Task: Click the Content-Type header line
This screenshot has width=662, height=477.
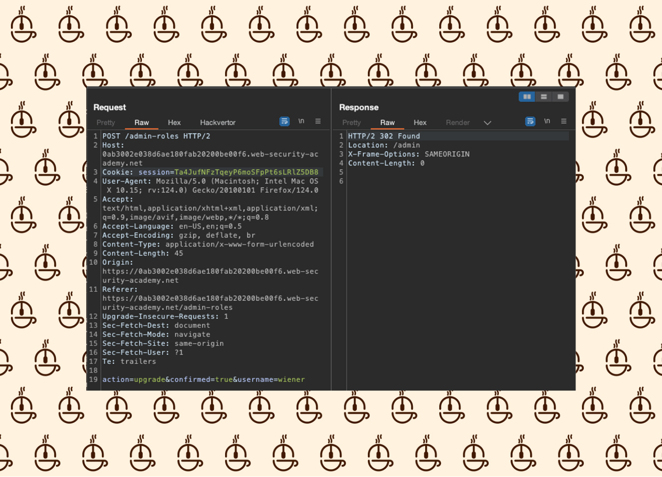Action: pos(208,244)
